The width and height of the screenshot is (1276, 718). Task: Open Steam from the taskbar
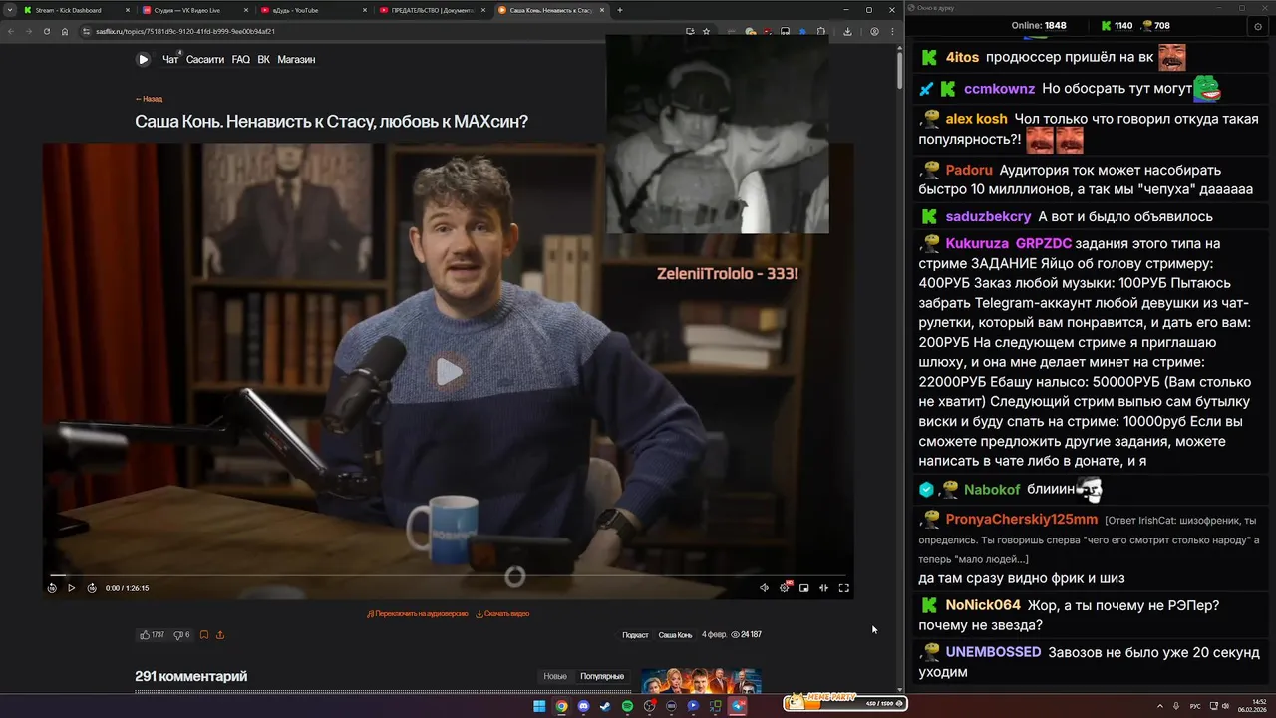coord(605,706)
